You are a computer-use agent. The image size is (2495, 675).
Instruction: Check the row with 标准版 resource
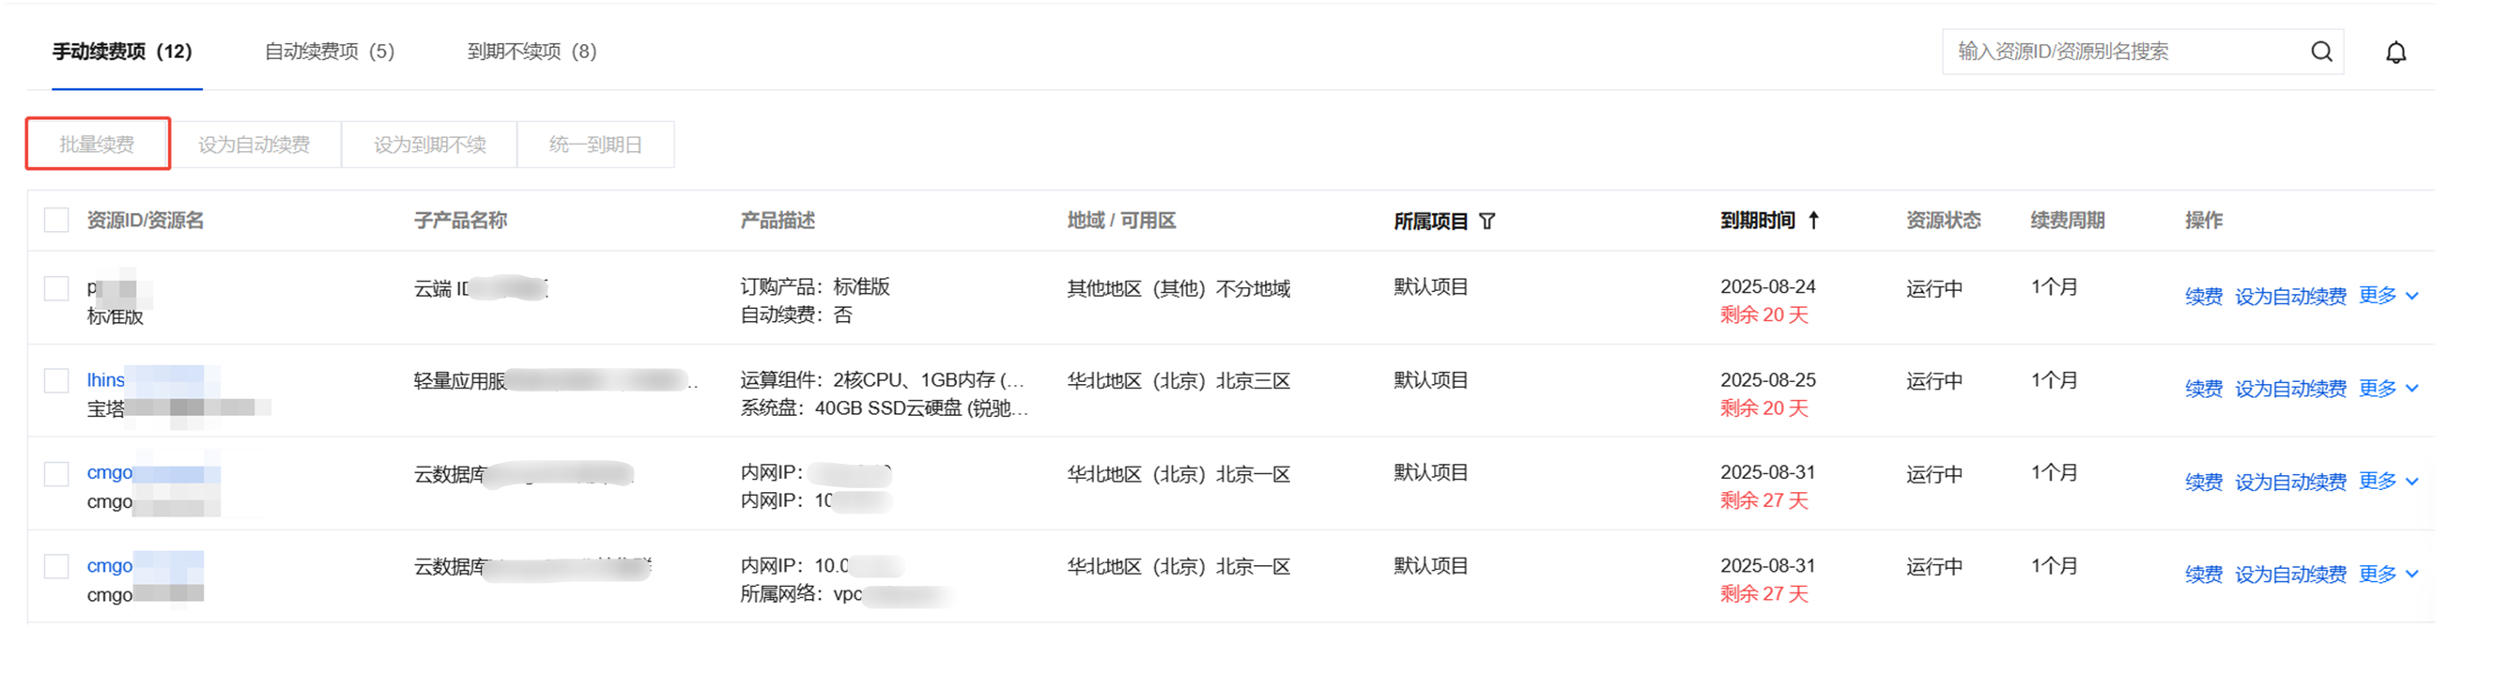[57, 288]
